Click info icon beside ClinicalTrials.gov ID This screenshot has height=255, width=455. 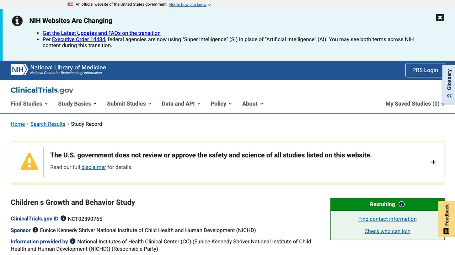coord(63,219)
